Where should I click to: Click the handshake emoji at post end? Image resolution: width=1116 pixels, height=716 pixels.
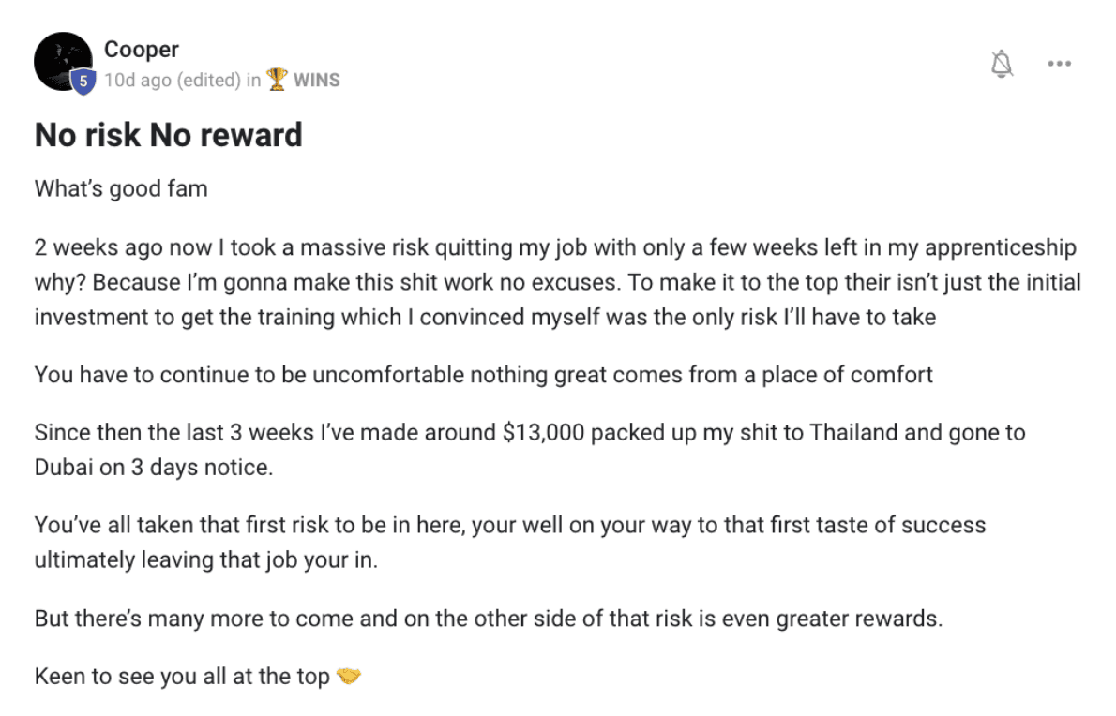pyautogui.click(x=348, y=676)
